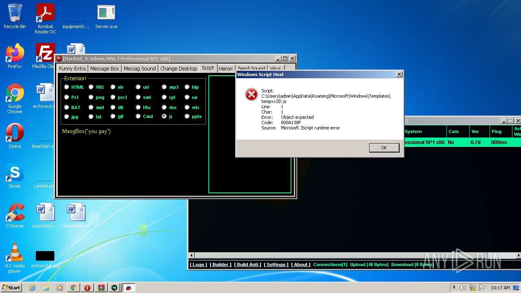Click the Opera icon in the taskbar
The height and width of the screenshot is (293, 521).
pos(87,288)
